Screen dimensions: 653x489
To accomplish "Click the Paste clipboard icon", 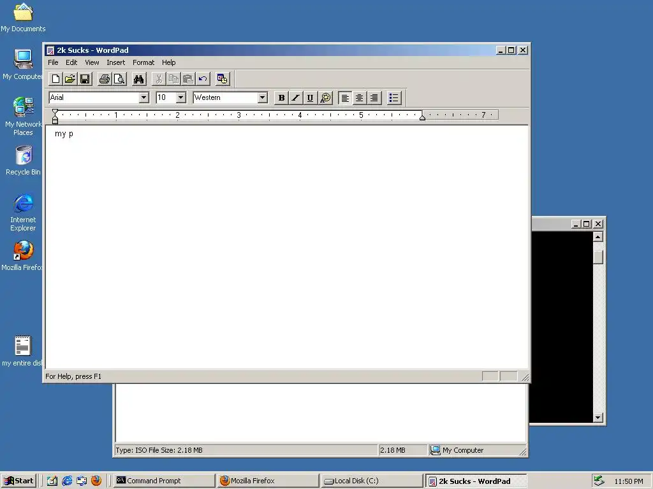I will pyautogui.click(x=188, y=79).
